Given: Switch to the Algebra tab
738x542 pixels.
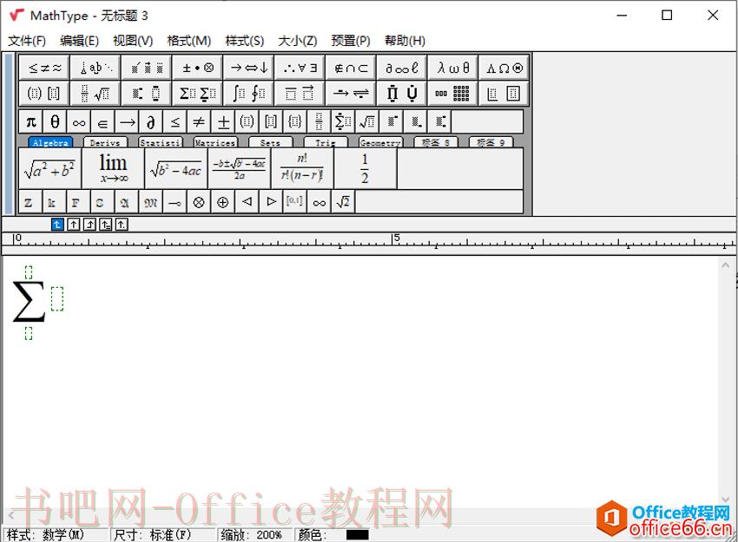Looking at the screenshot, I should pyautogui.click(x=50, y=142).
